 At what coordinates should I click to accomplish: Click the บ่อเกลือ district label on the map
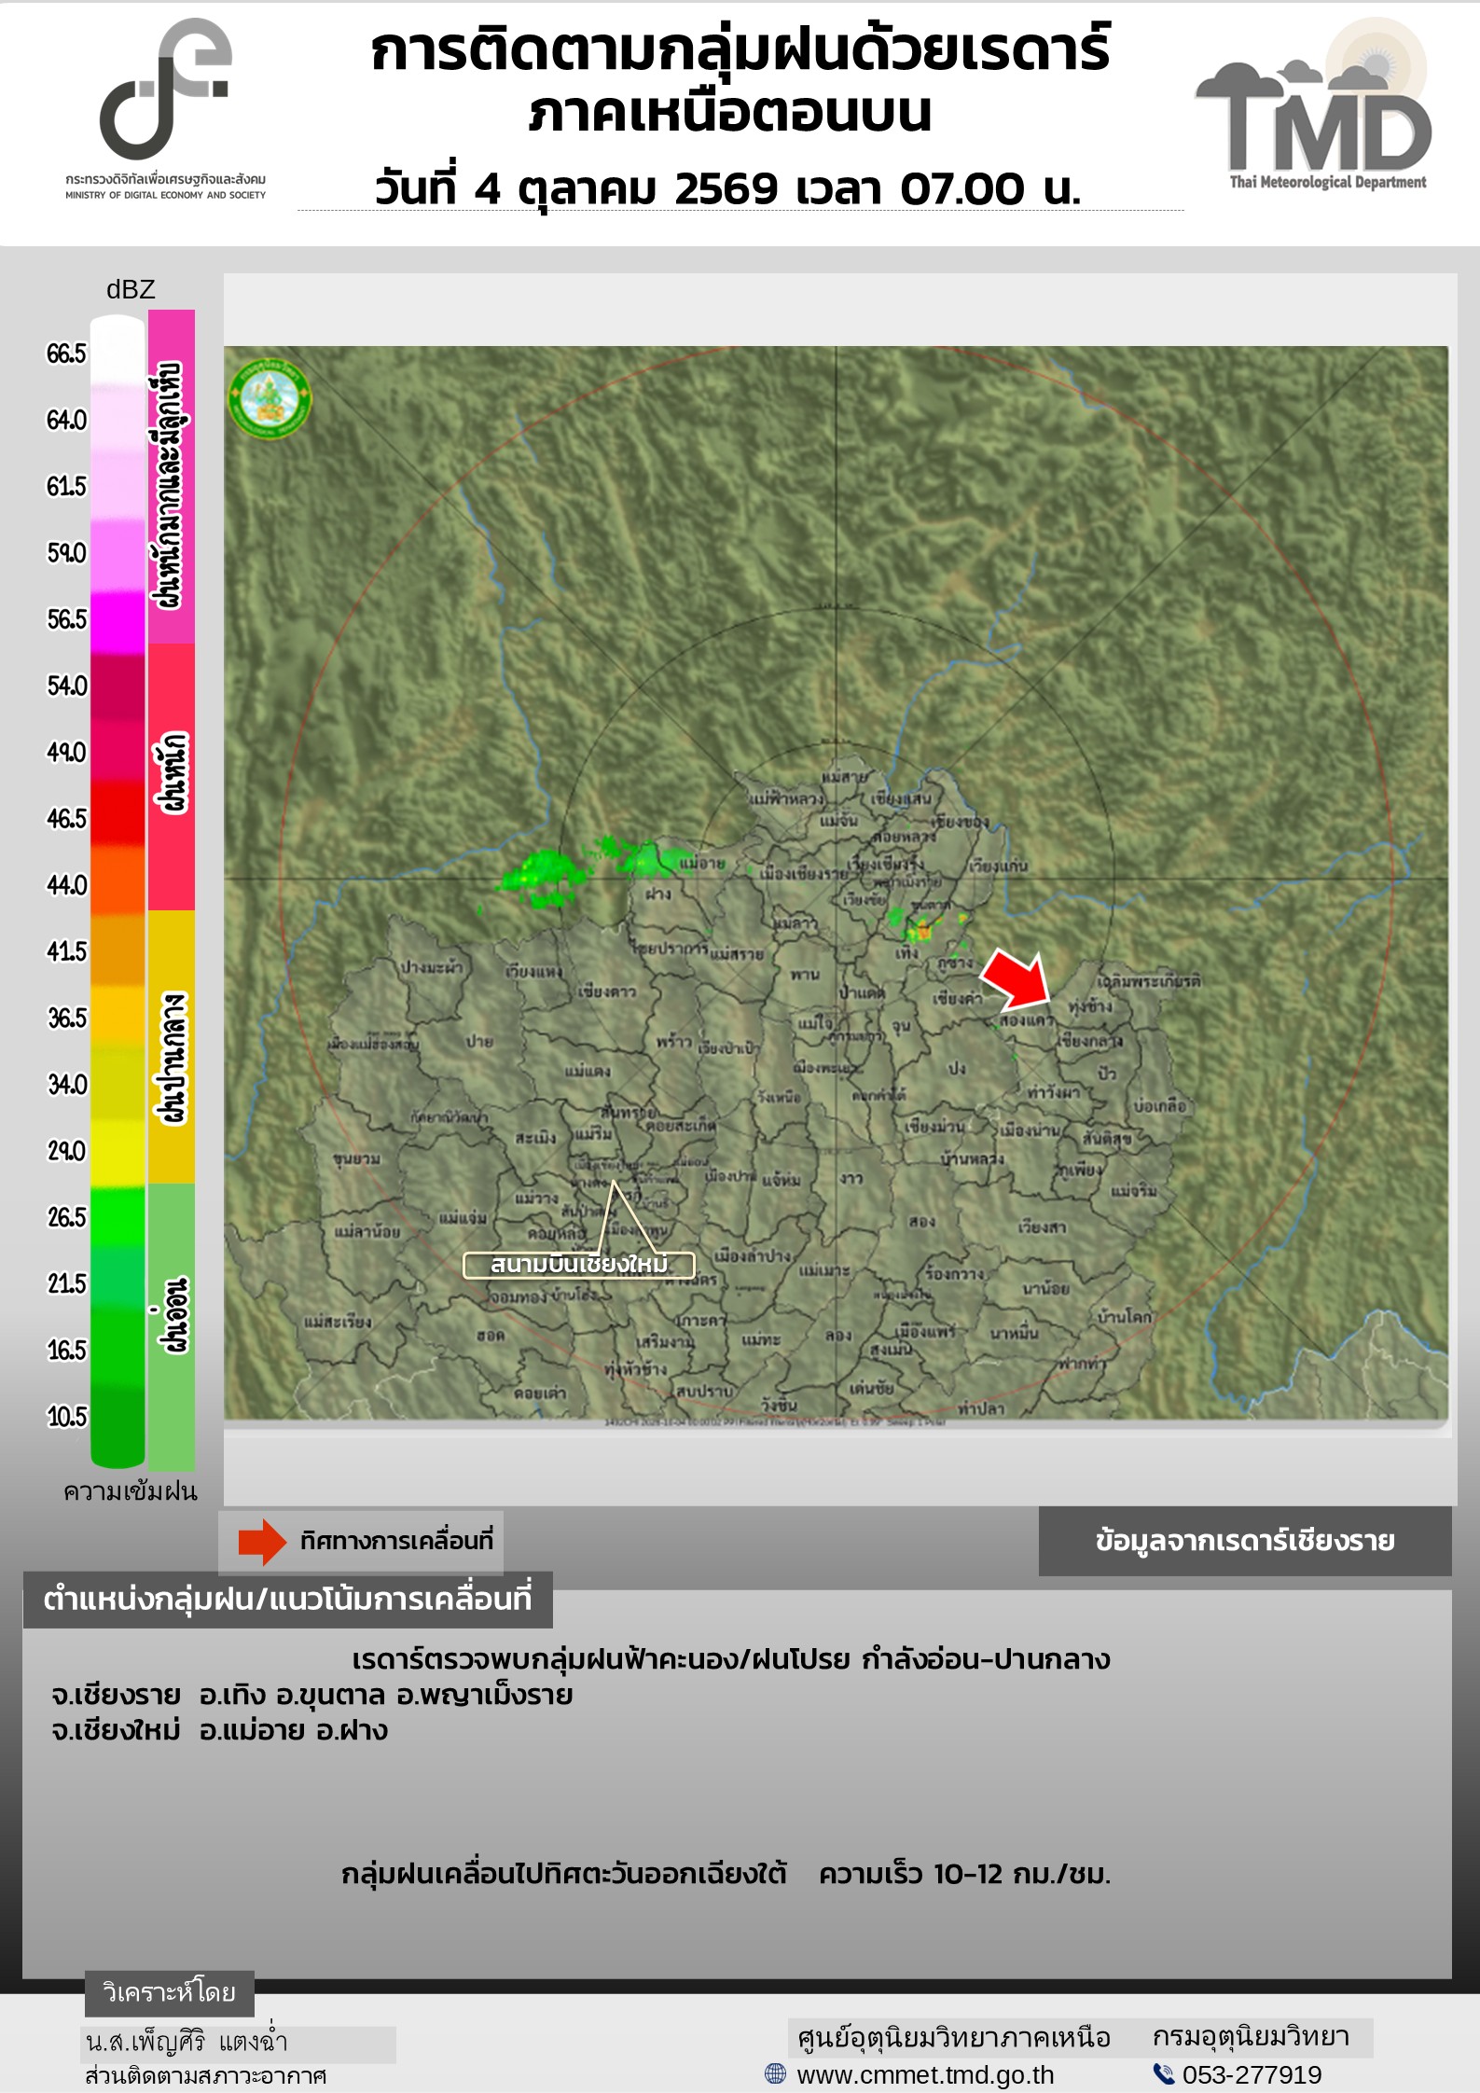[1160, 1106]
